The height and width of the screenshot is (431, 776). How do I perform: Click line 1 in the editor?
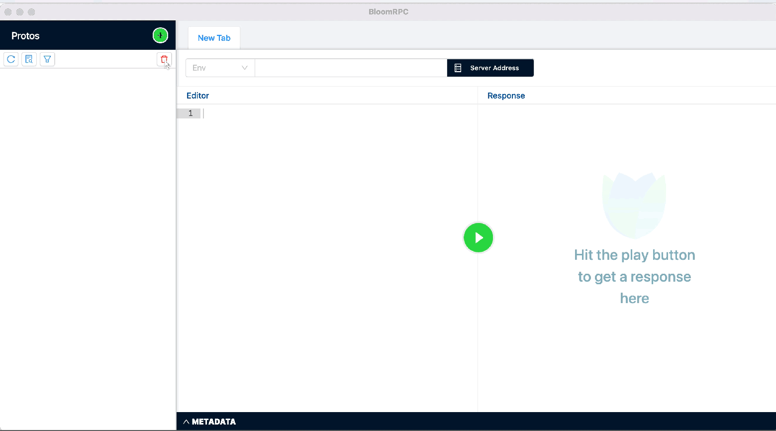(327, 113)
